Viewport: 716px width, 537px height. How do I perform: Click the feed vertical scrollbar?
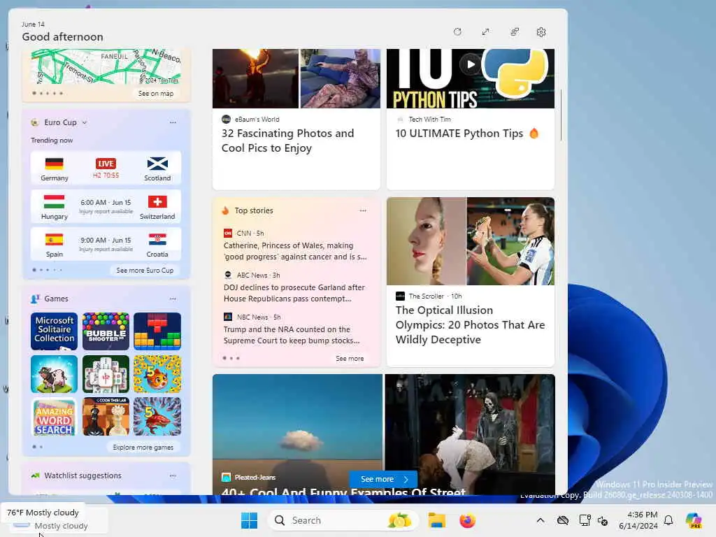(561, 115)
